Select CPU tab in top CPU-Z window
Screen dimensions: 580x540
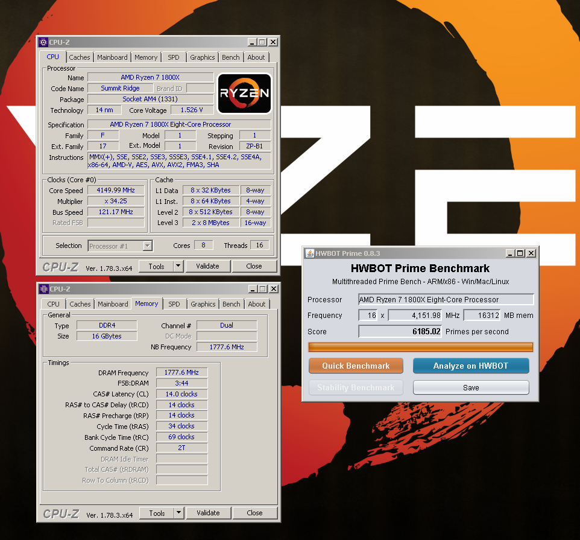[x=52, y=57]
